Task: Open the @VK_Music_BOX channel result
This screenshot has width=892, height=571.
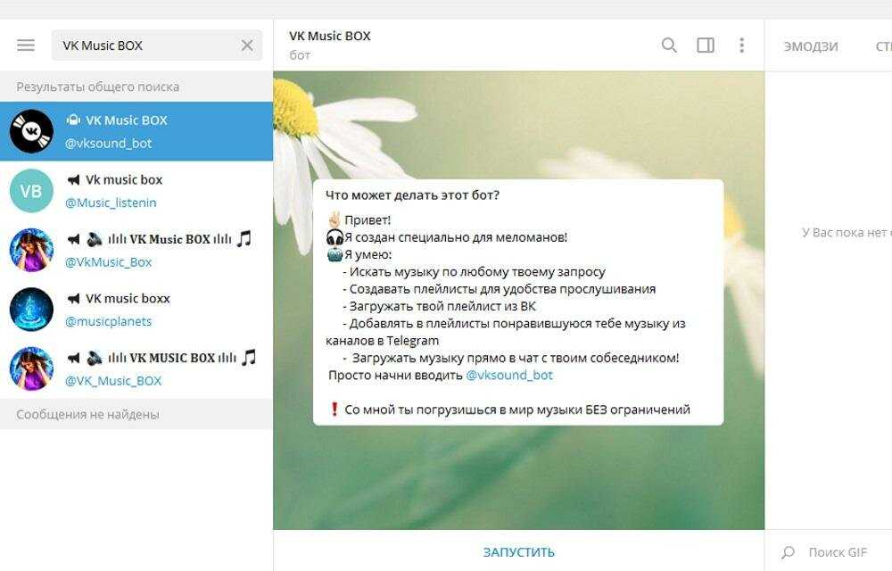Action: [x=136, y=368]
